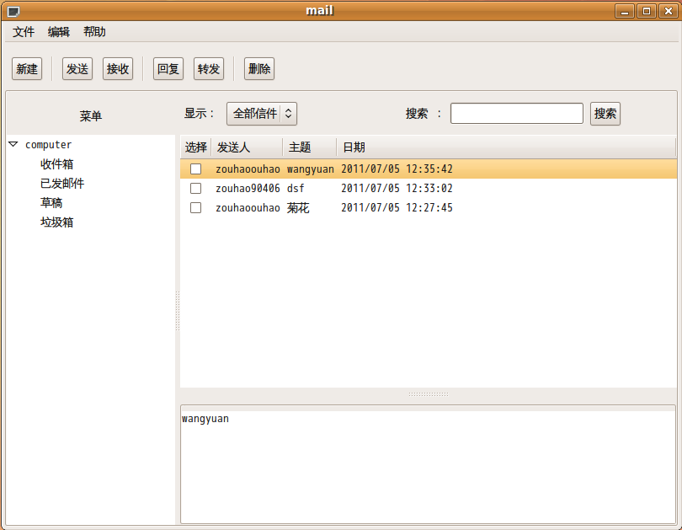Click date 2011/07/05 12:27:45
Viewport: 682px width, 530px height.
click(397, 207)
